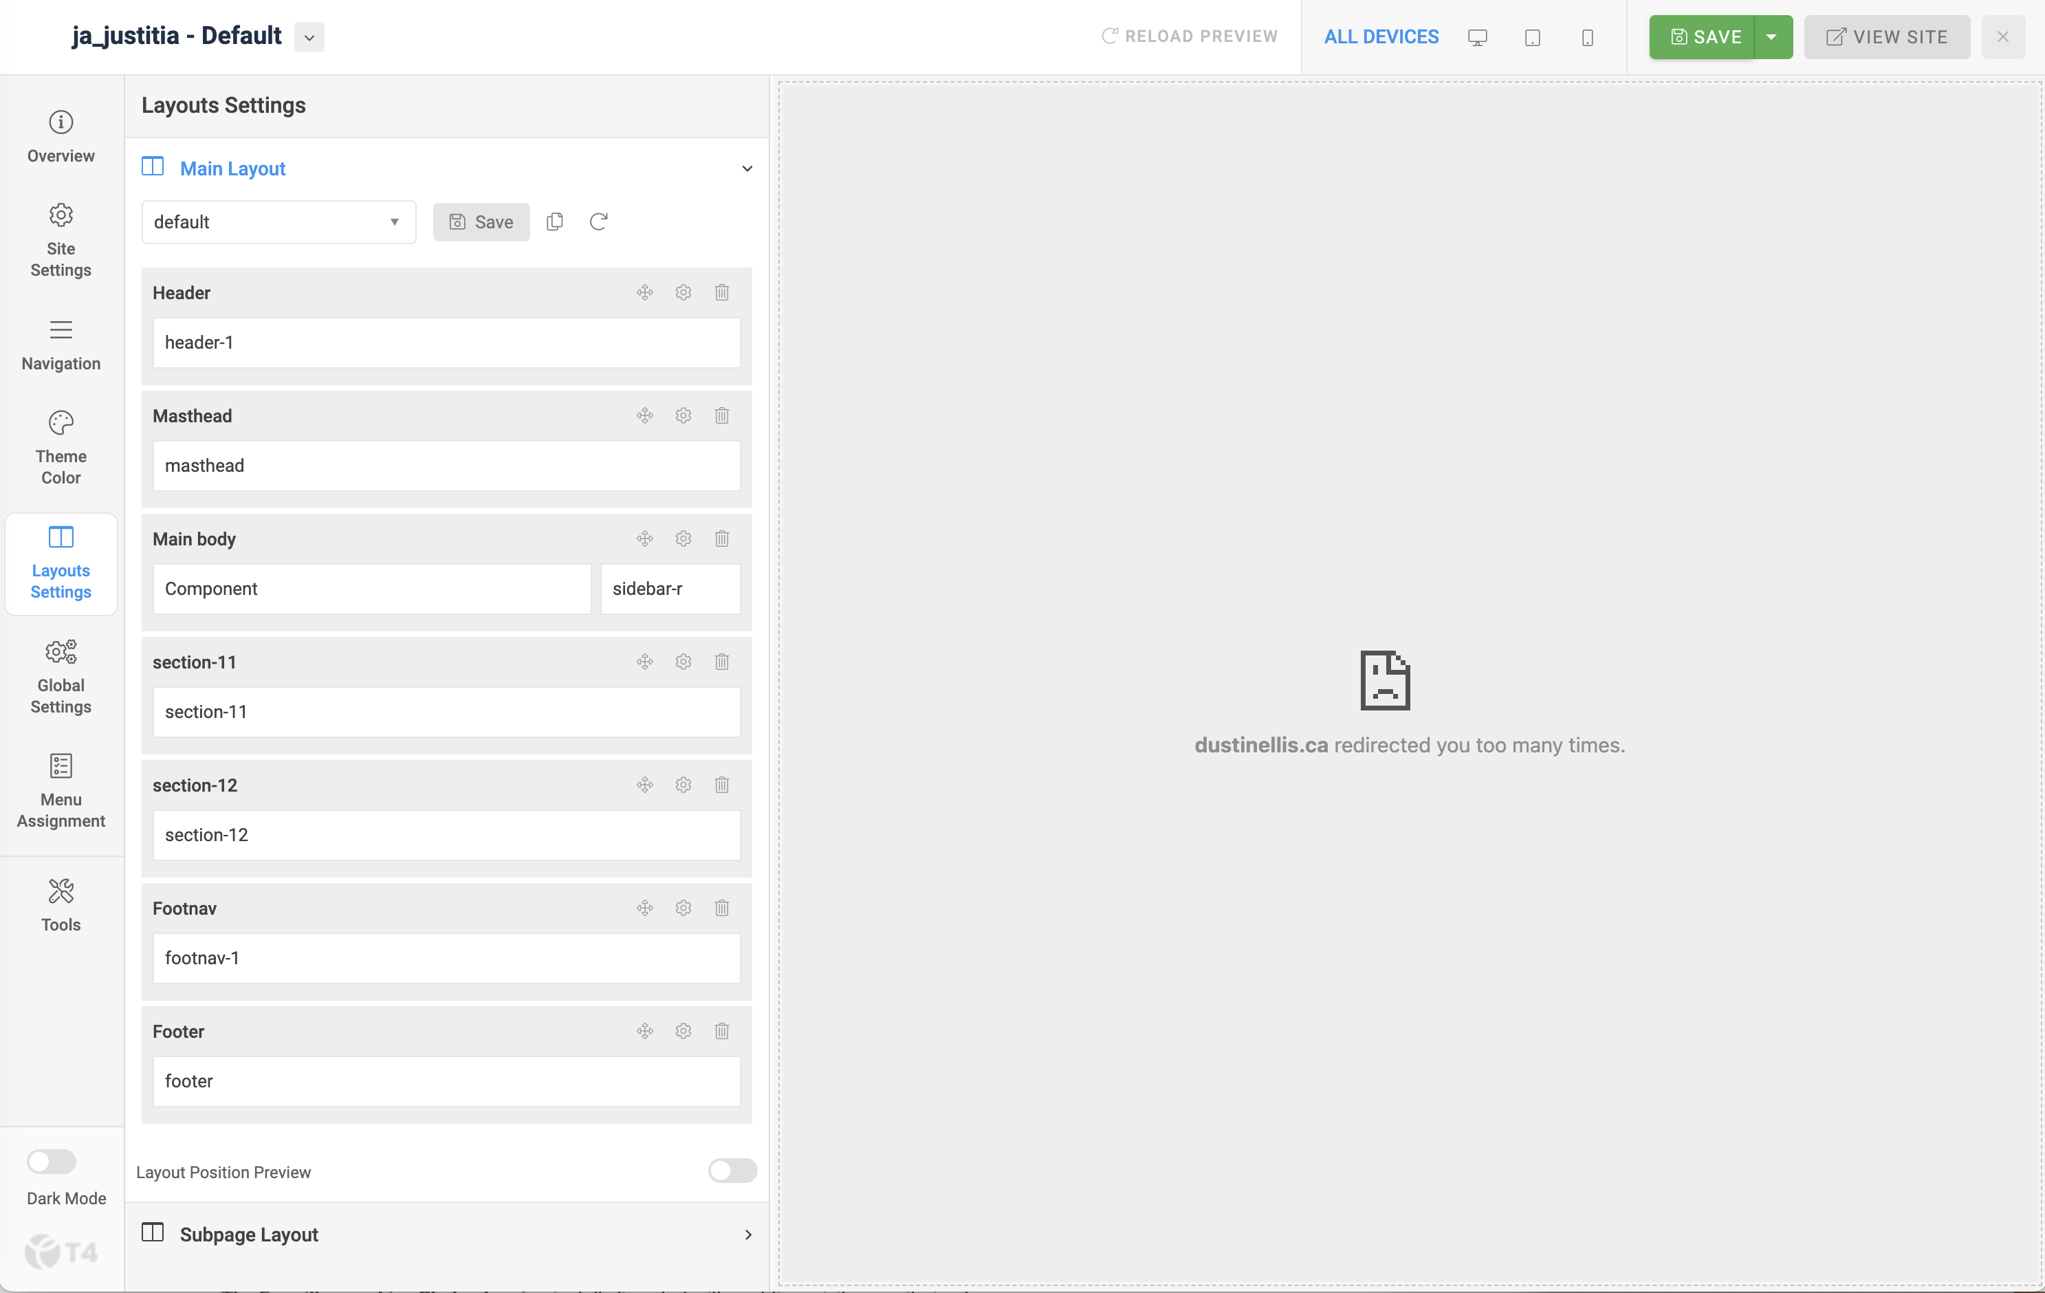Click the Header section settings gear icon
Viewport: 2045px width, 1293px height.
pos(683,292)
